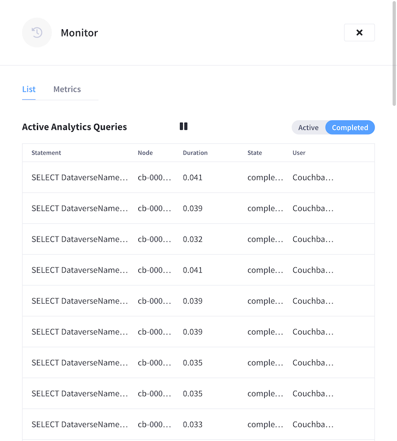
Task: Click the Statement column header
Action: [x=46, y=153]
